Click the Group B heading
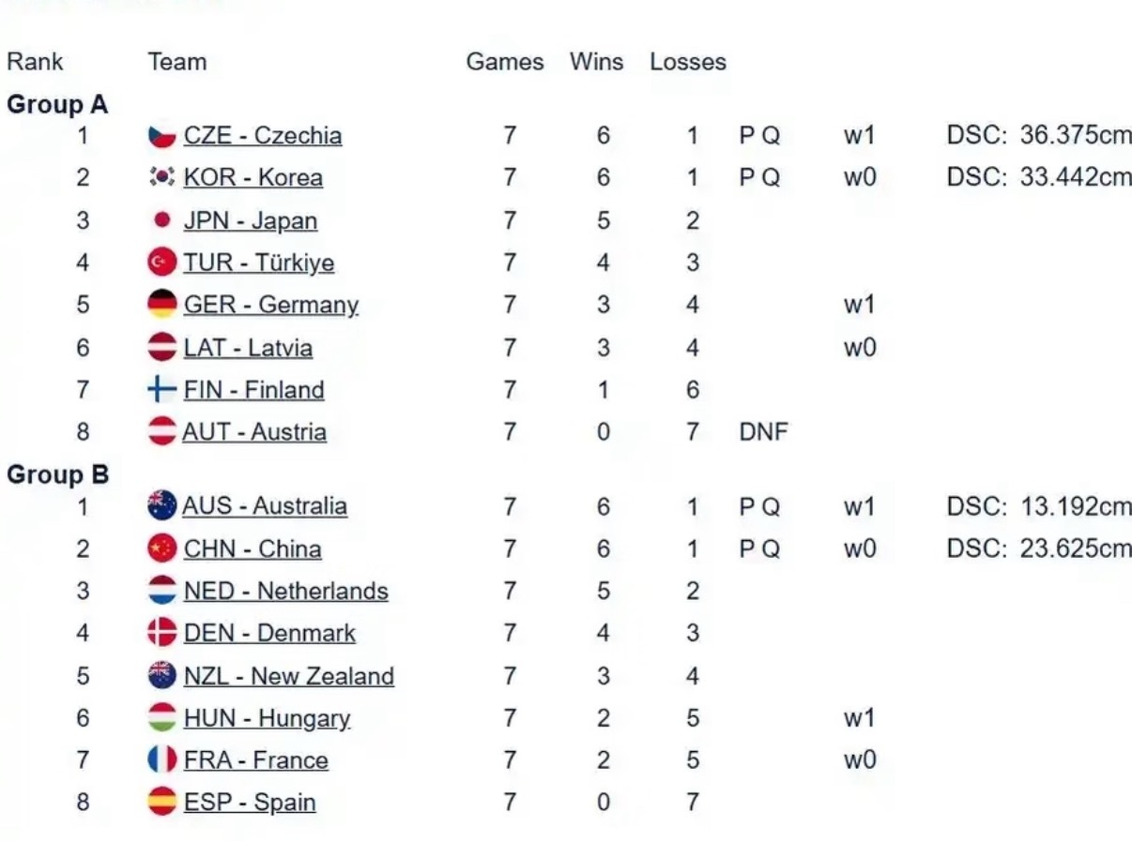The height and width of the screenshot is (841, 1132). click(58, 475)
